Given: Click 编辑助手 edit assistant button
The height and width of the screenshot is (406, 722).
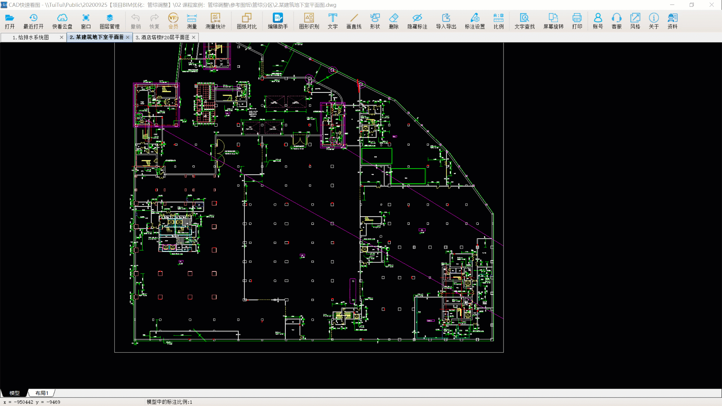Looking at the screenshot, I should pos(278,21).
